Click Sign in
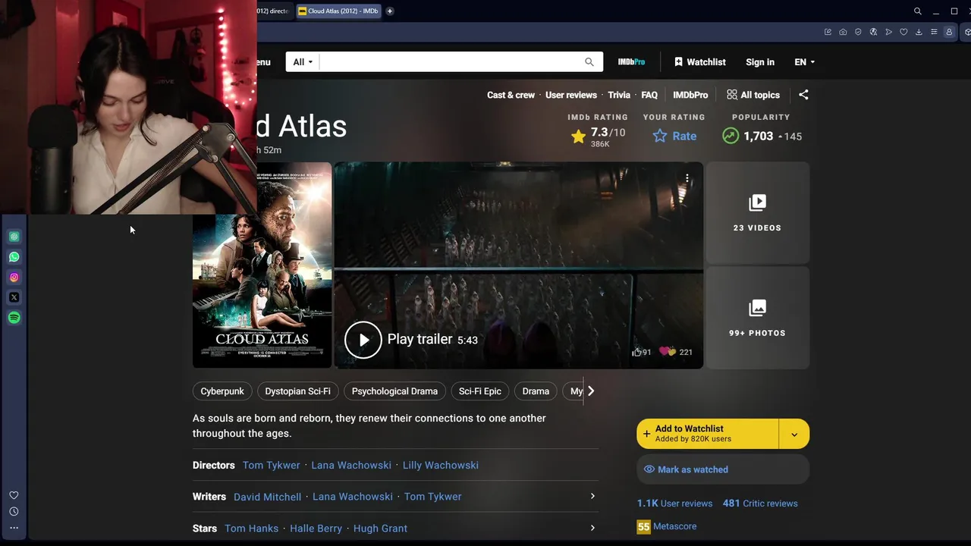 pos(760,62)
